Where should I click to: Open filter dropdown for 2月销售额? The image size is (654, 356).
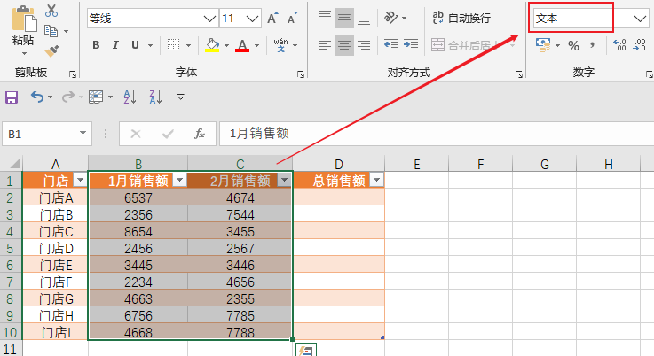[285, 181]
